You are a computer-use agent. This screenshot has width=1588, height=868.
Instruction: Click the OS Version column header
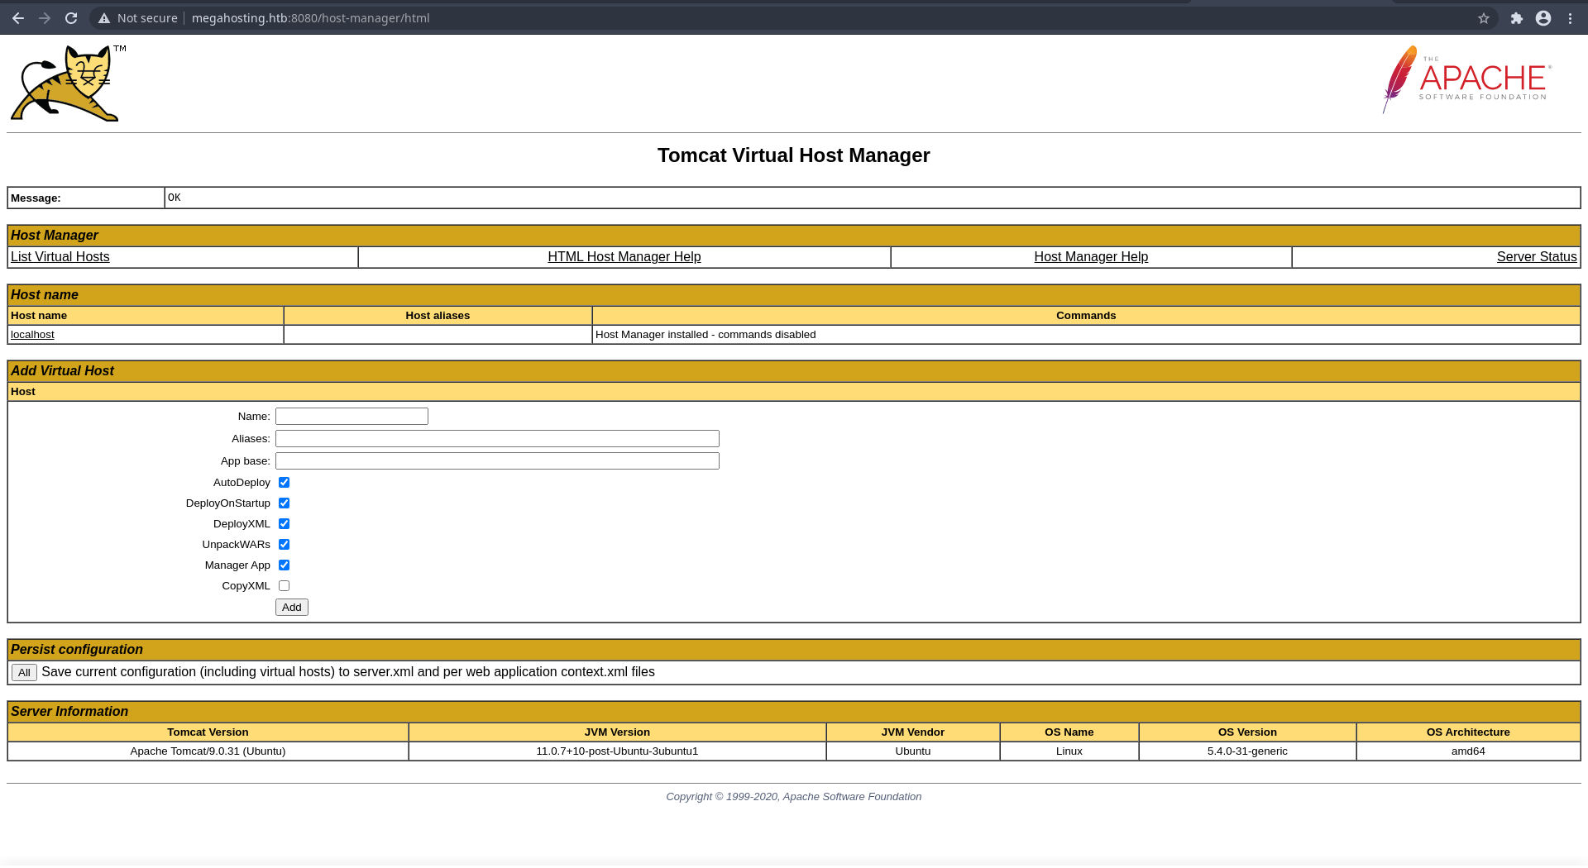click(x=1247, y=732)
